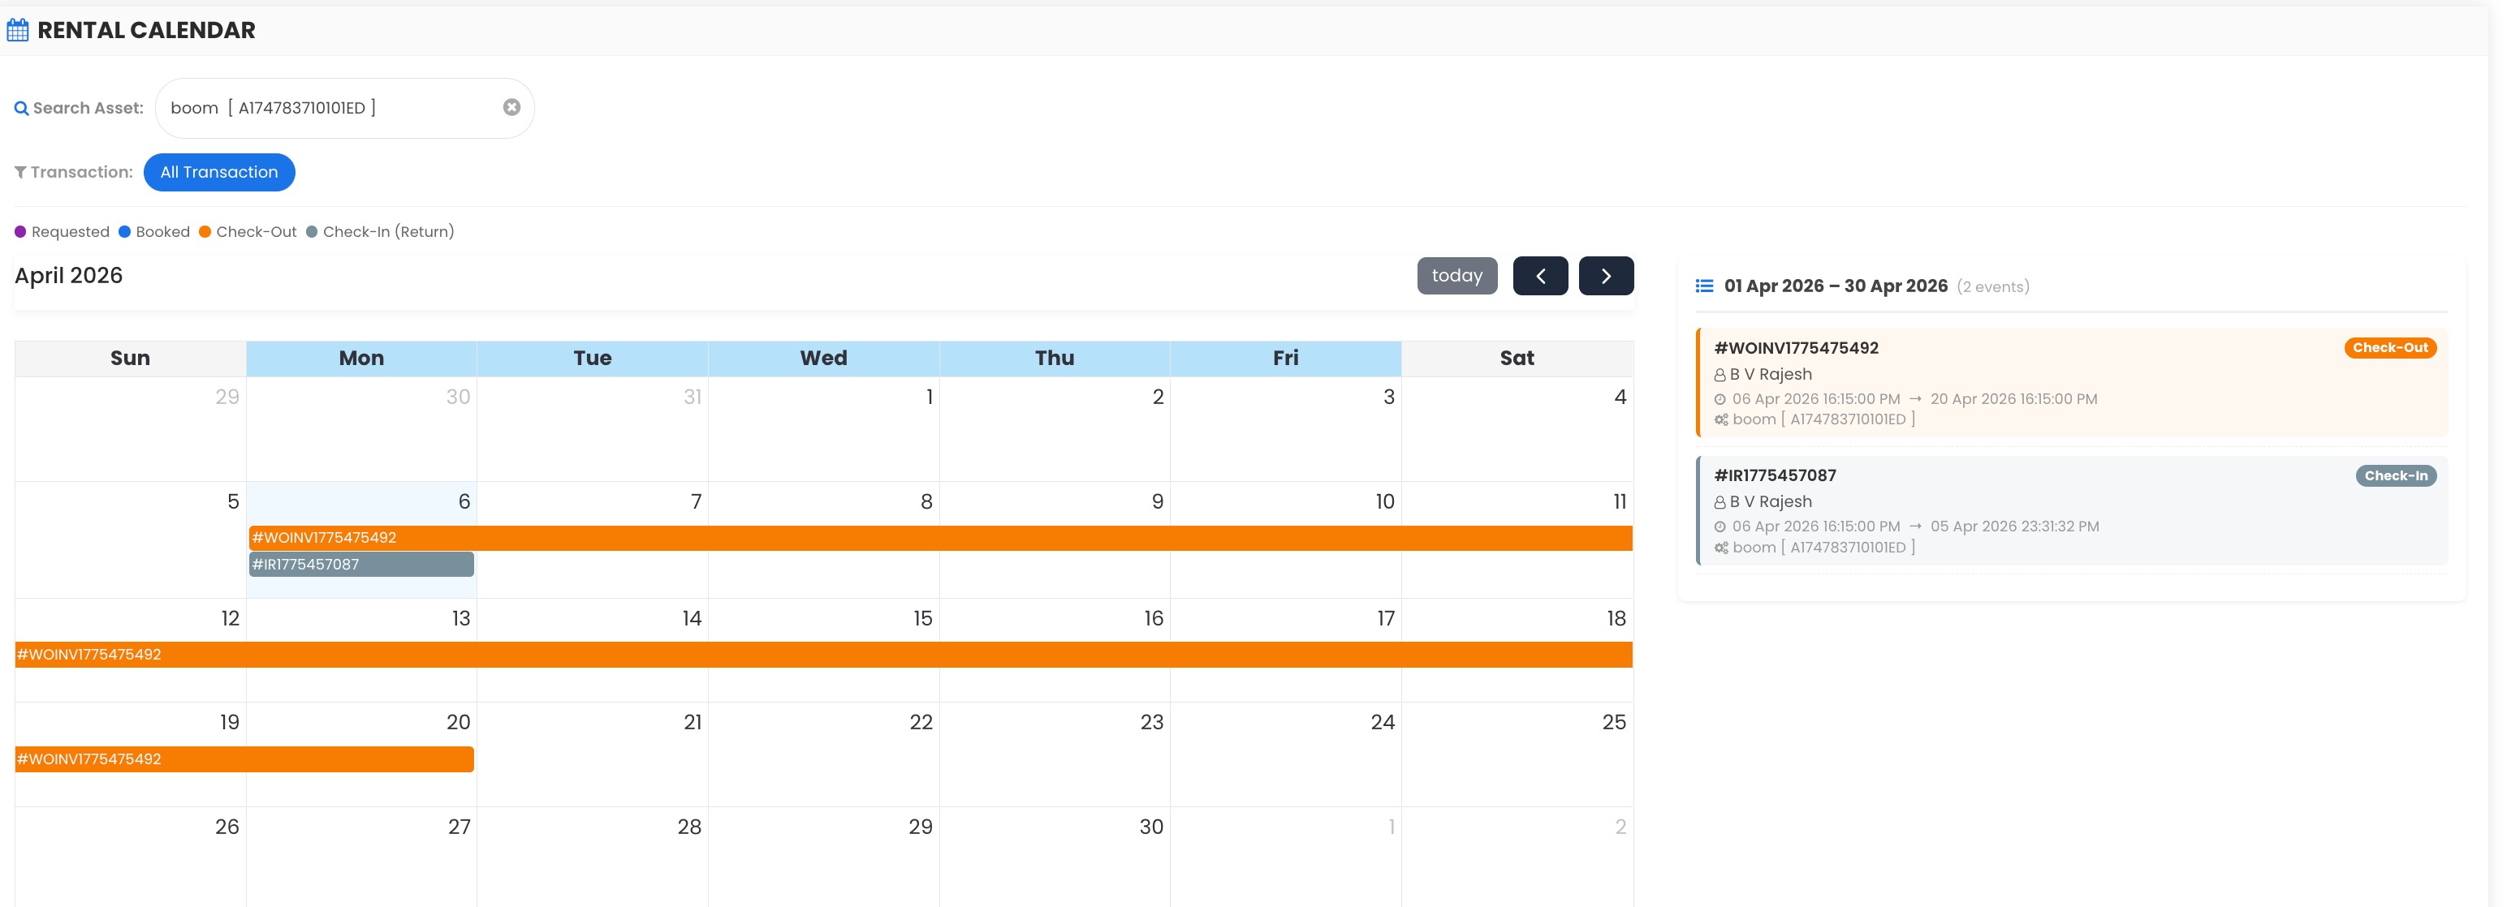2507x907 pixels.
Task: Click the blue Booked legend dot
Action: click(x=124, y=231)
